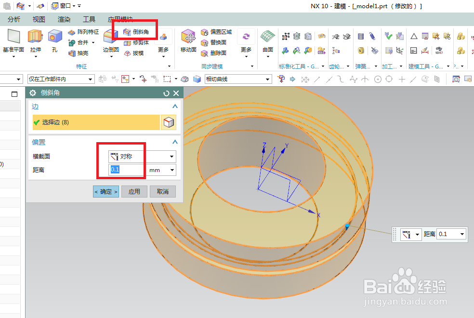Select the Chamfer (倒斜角) command
The width and height of the screenshot is (474, 318).
[136, 32]
